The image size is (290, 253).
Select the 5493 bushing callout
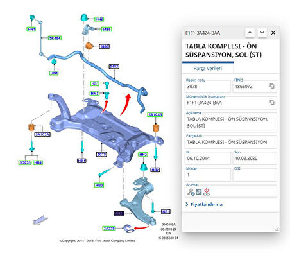click(x=105, y=46)
